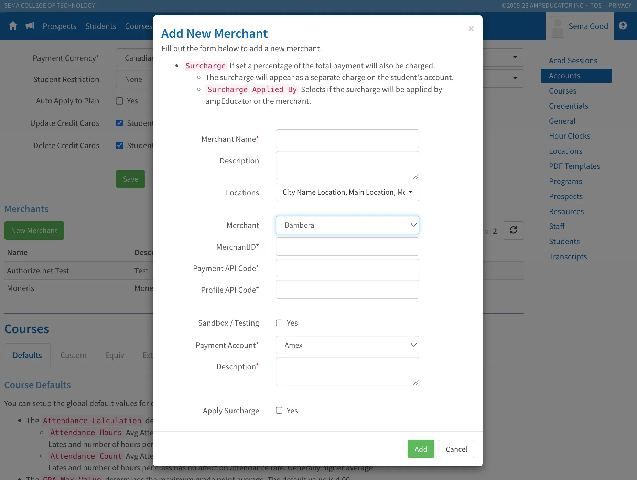Click the Add button

point(421,449)
